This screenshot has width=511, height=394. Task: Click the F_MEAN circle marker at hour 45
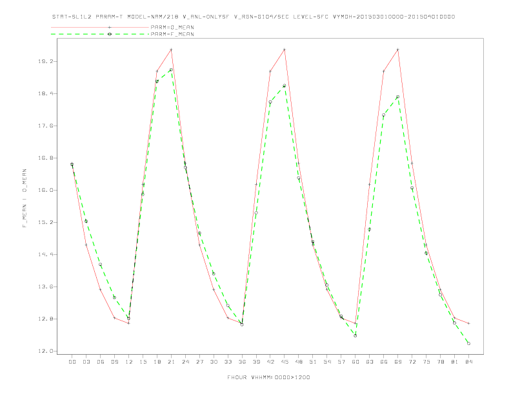tap(285, 86)
